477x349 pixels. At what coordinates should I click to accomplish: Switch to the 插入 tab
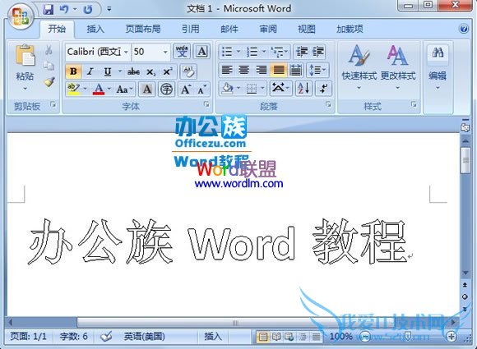95,30
